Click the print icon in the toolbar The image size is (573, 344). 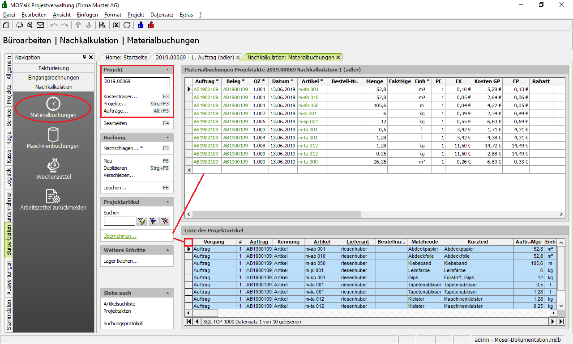pos(20,25)
